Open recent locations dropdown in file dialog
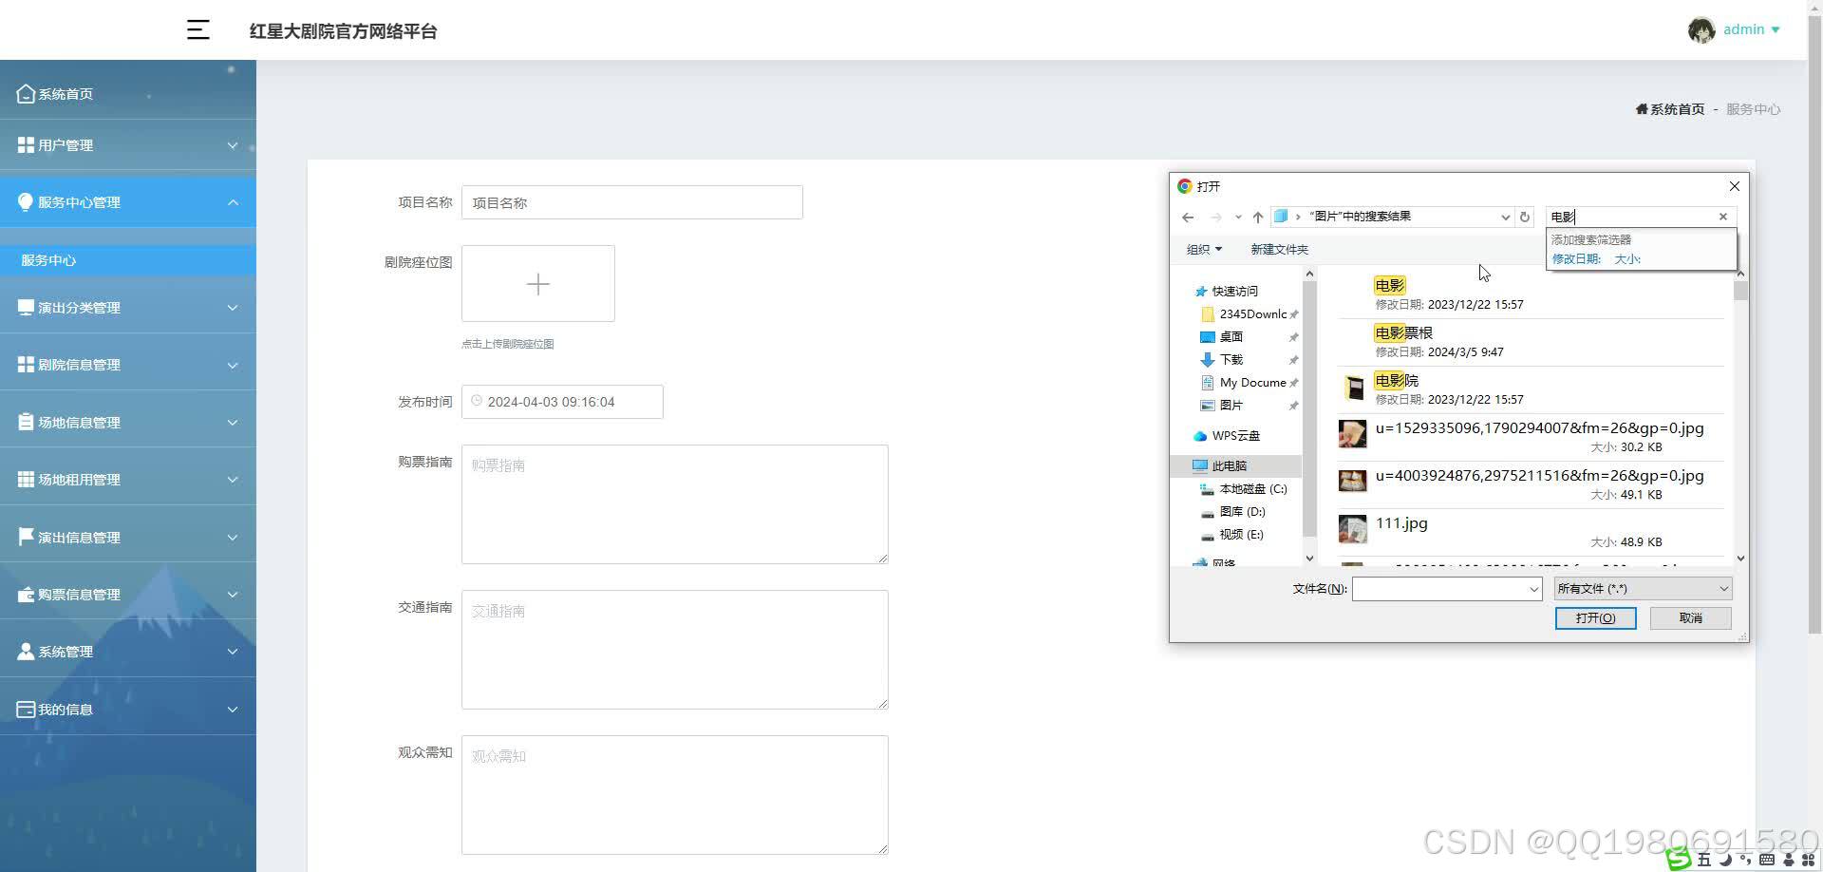1823x872 pixels. click(1238, 218)
